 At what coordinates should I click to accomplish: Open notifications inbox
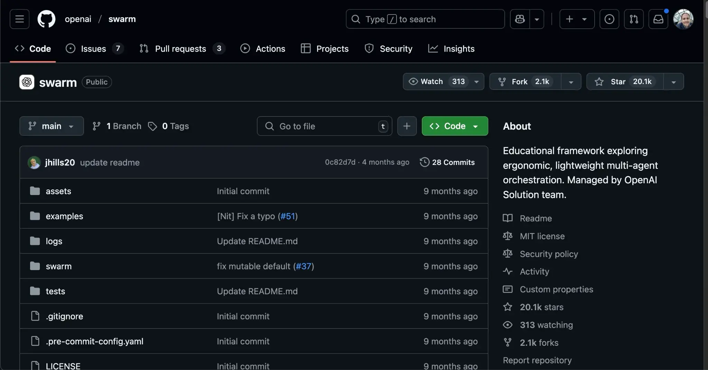[x=658, y=19]
